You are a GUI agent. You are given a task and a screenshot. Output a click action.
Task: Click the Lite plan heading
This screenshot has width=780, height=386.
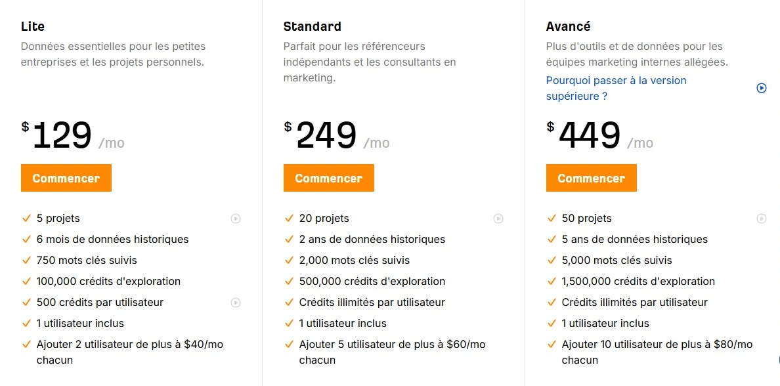pos(33,26)
